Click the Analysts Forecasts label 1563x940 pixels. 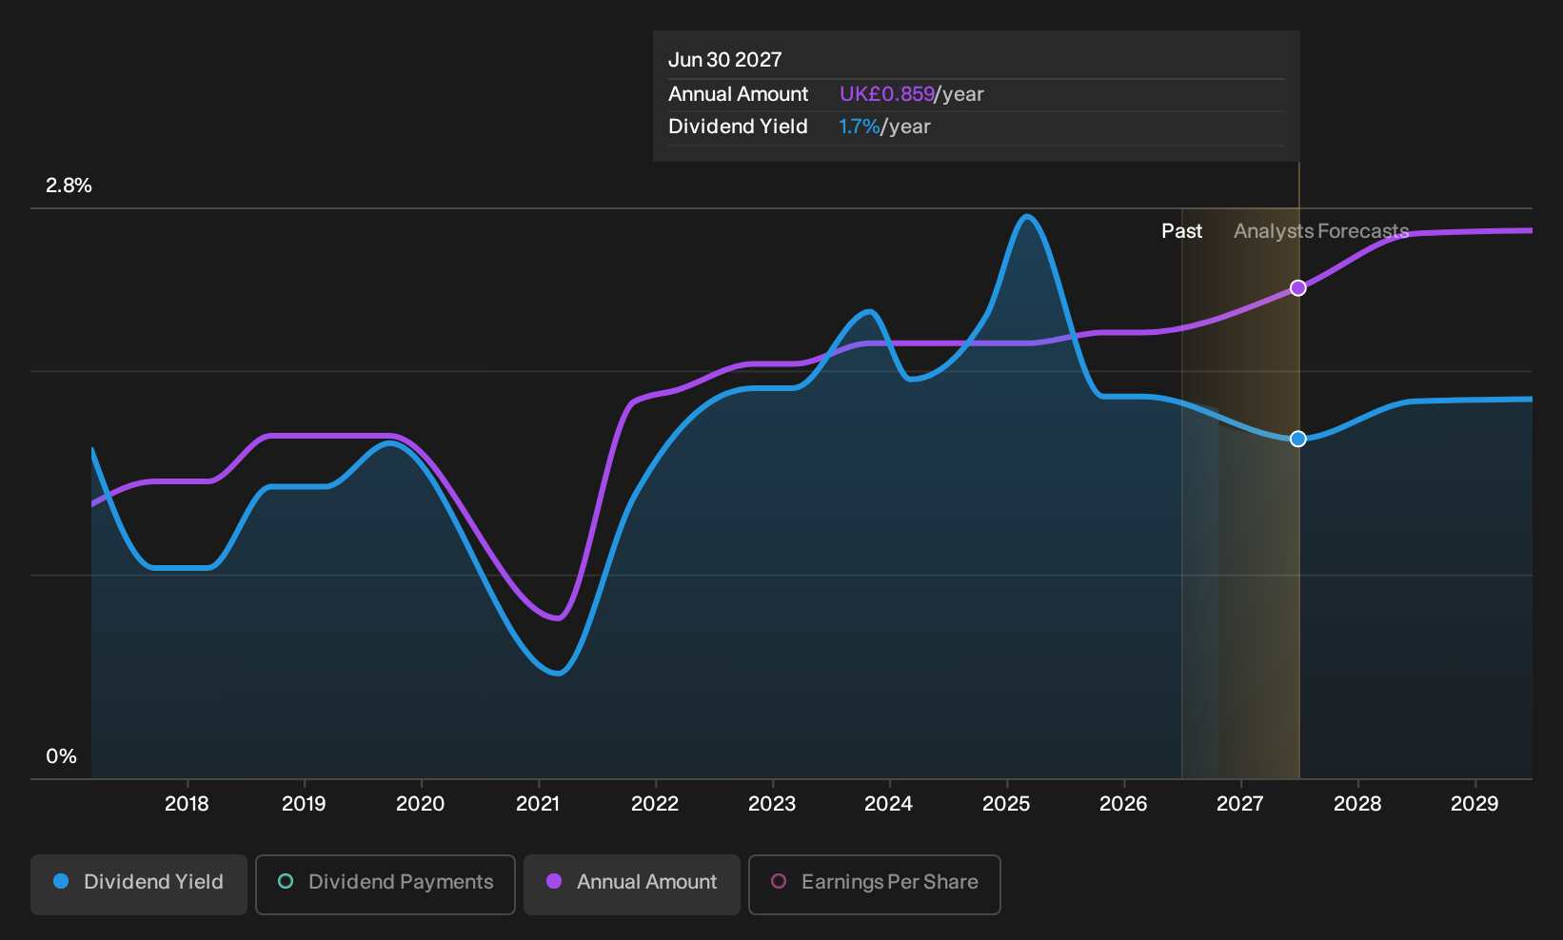click(1321, 231)
